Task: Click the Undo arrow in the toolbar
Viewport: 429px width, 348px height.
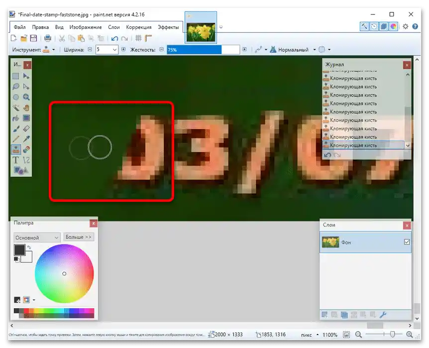Action: tap(114, 39)
